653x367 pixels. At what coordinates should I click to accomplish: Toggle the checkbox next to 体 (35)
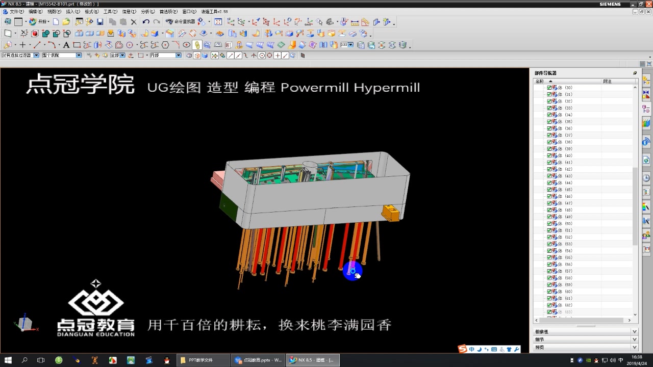(x=549, y=121)
